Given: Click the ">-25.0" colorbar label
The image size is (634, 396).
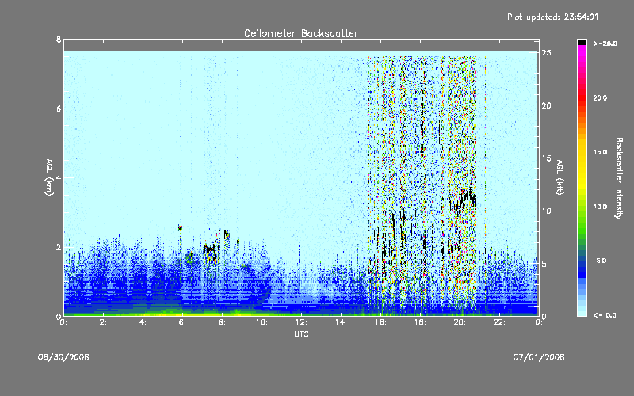Looking at the screenshot, I should tap(605, 44).
